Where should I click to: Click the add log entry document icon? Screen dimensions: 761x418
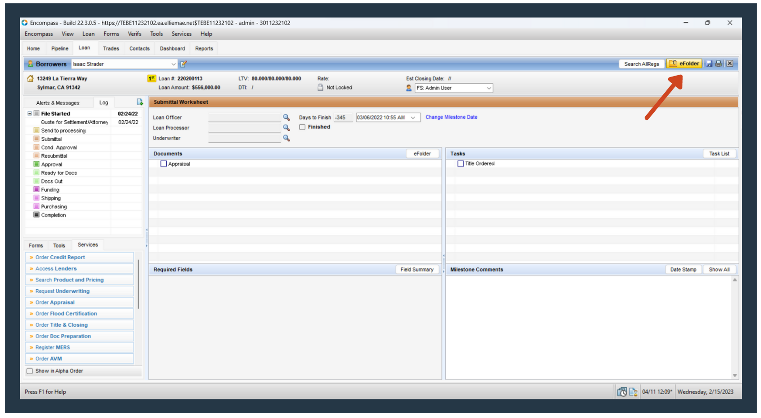140,102
